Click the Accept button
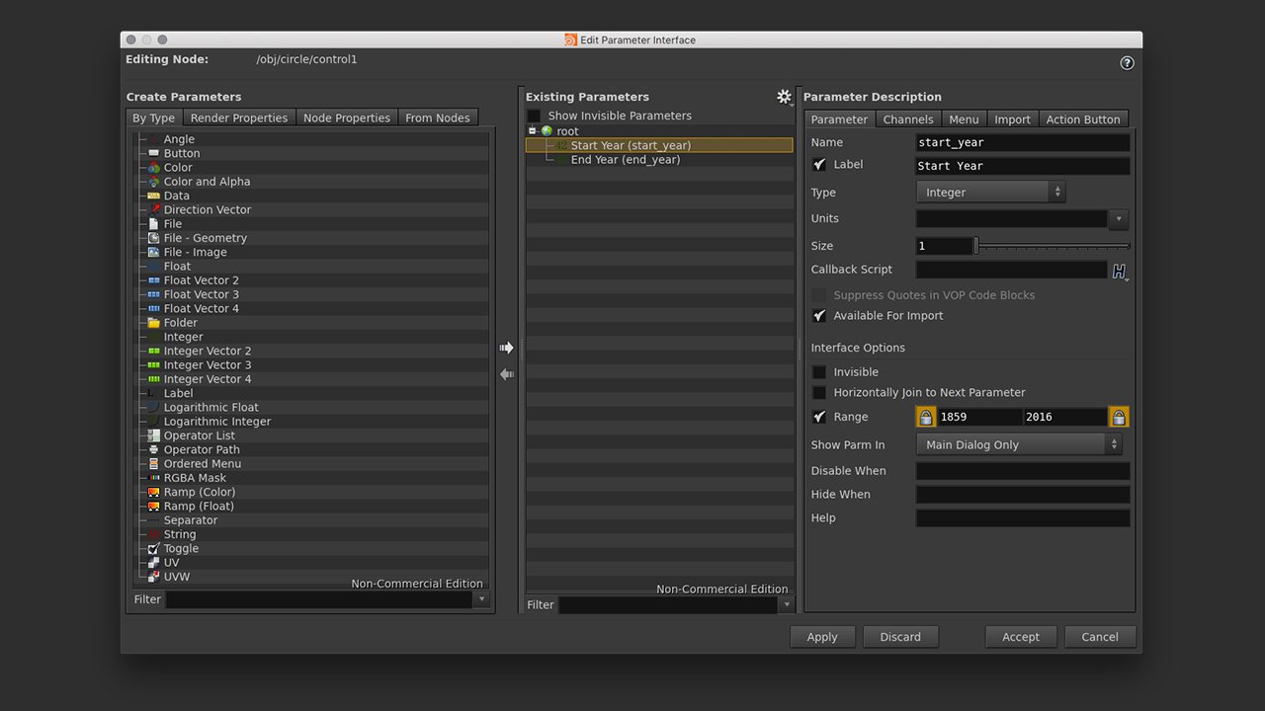This screenshot has width=1265, height=711. (1021, 637)
